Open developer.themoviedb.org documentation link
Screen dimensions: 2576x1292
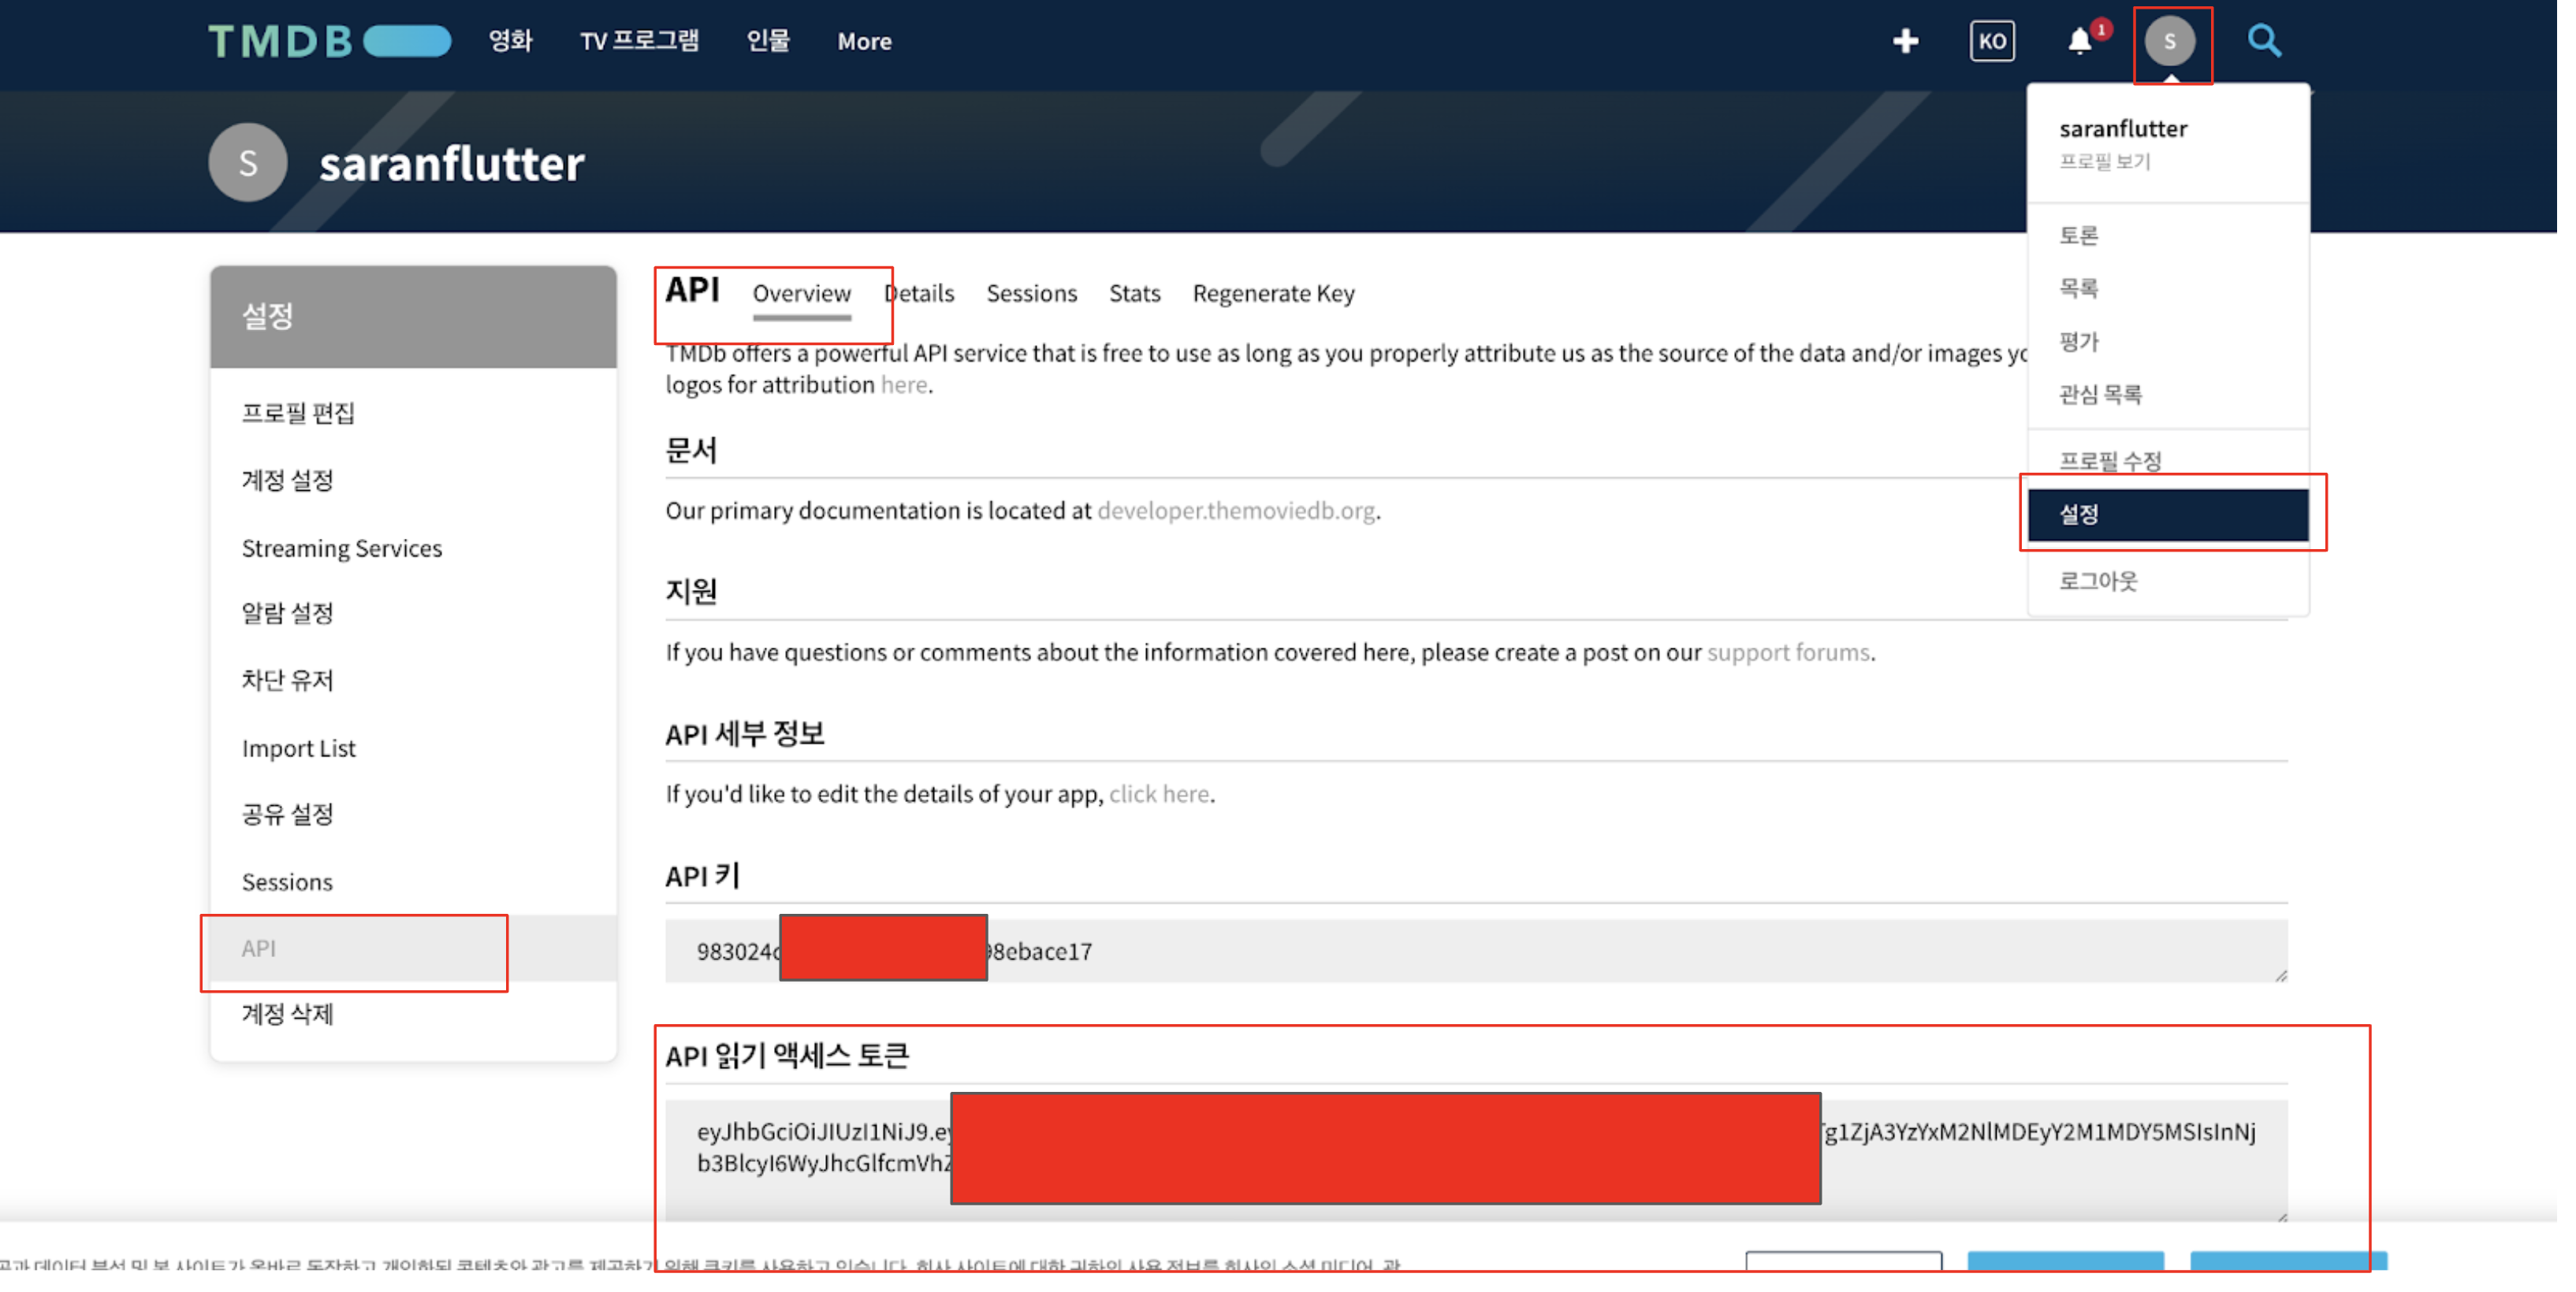point(1235,510)
